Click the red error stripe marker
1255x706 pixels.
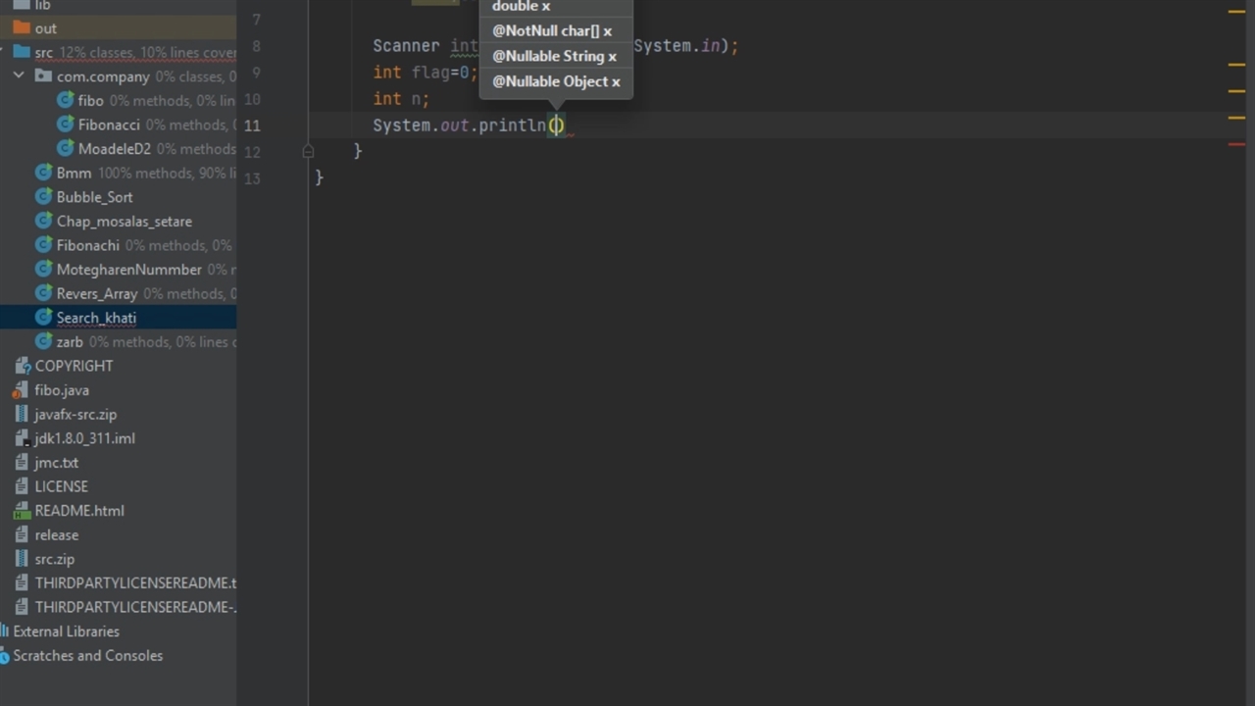(1236, 144)
